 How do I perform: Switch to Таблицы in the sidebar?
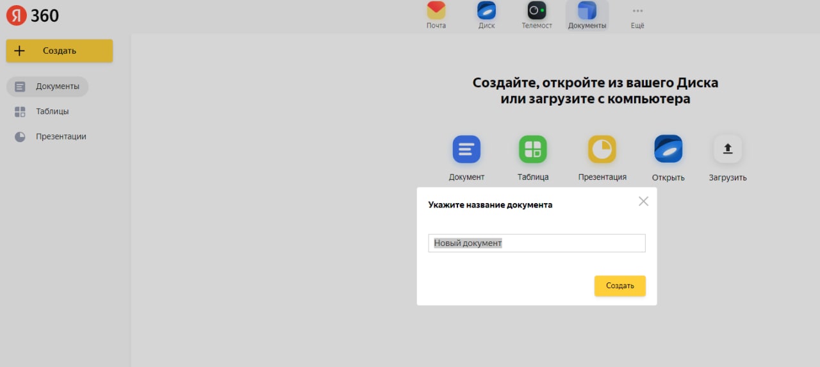coord(42,111)
